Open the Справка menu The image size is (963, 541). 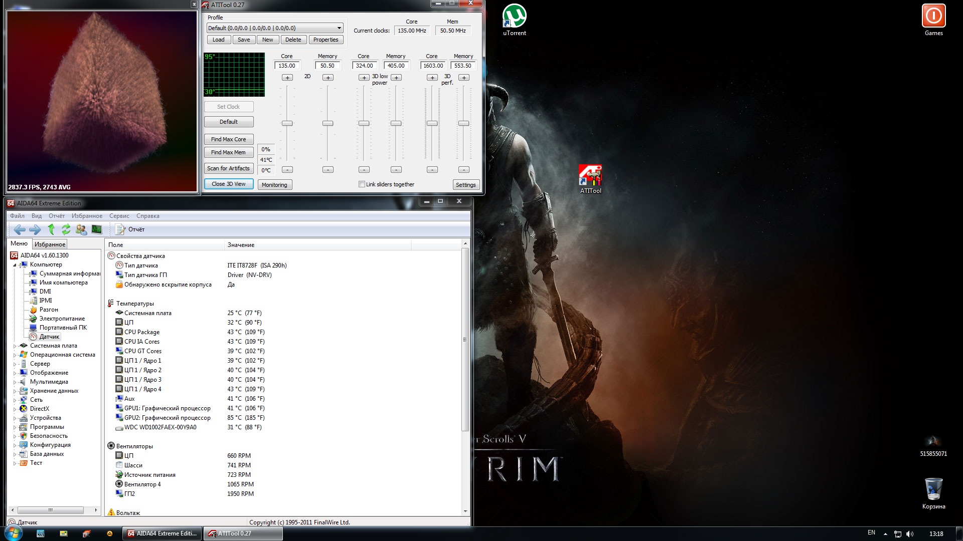148,216
